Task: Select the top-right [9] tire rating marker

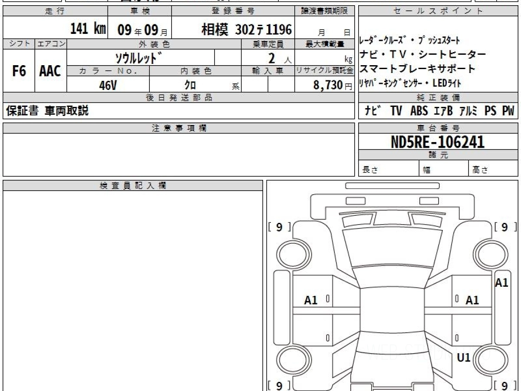Action: click(505, 227)
